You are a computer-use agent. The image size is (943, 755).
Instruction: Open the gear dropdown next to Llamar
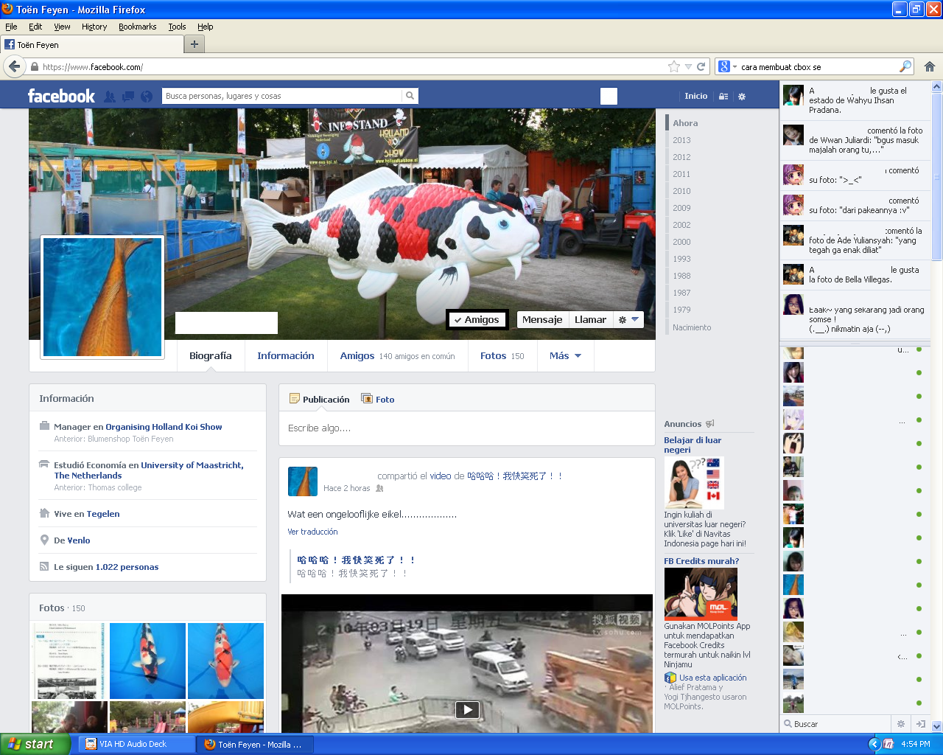628,319
